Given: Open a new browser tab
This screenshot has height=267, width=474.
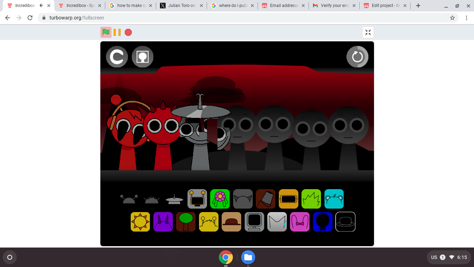Looking at the screenshot, I should (418, 6).
